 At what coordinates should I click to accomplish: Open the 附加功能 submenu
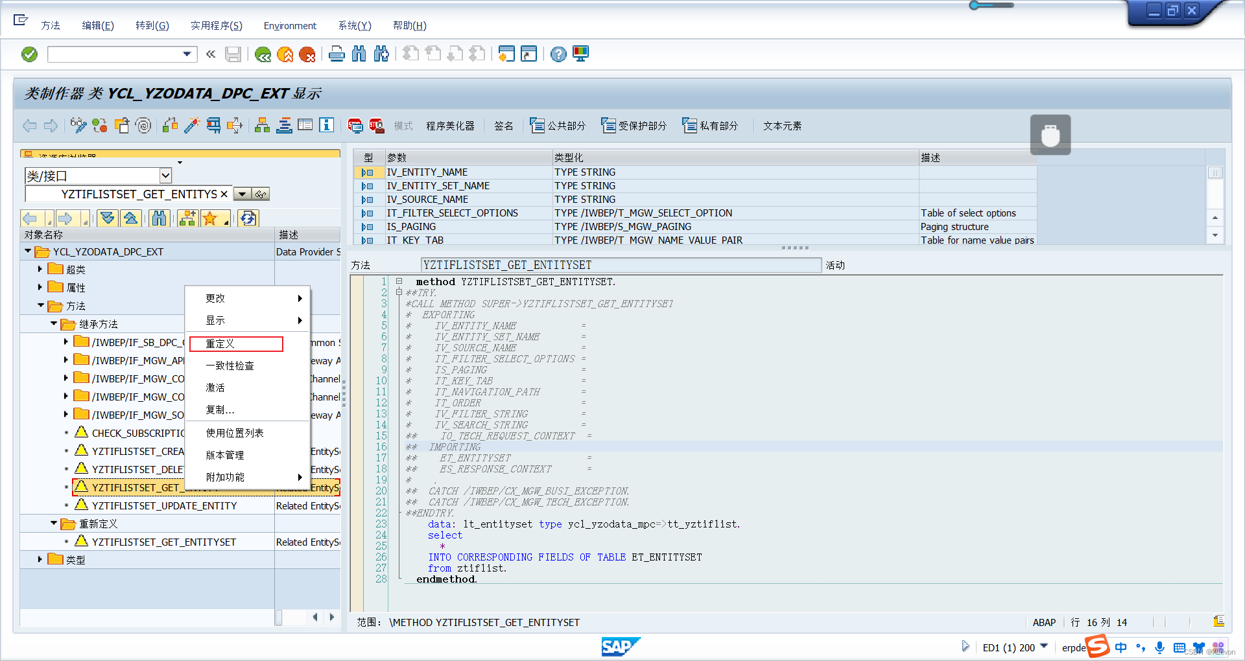click(x=248, y=477)
